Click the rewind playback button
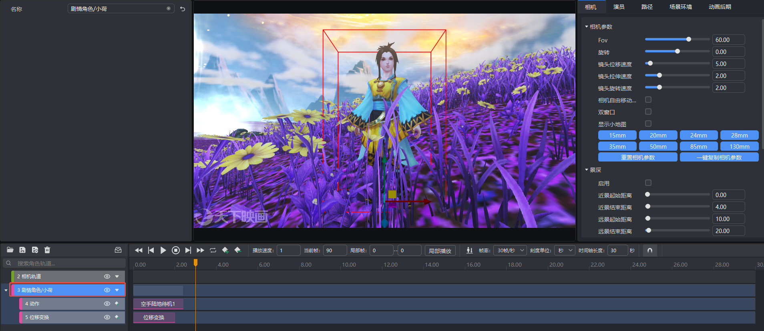Image resolution: width=764 pixels, height=331 pixels. click(139, 250)
